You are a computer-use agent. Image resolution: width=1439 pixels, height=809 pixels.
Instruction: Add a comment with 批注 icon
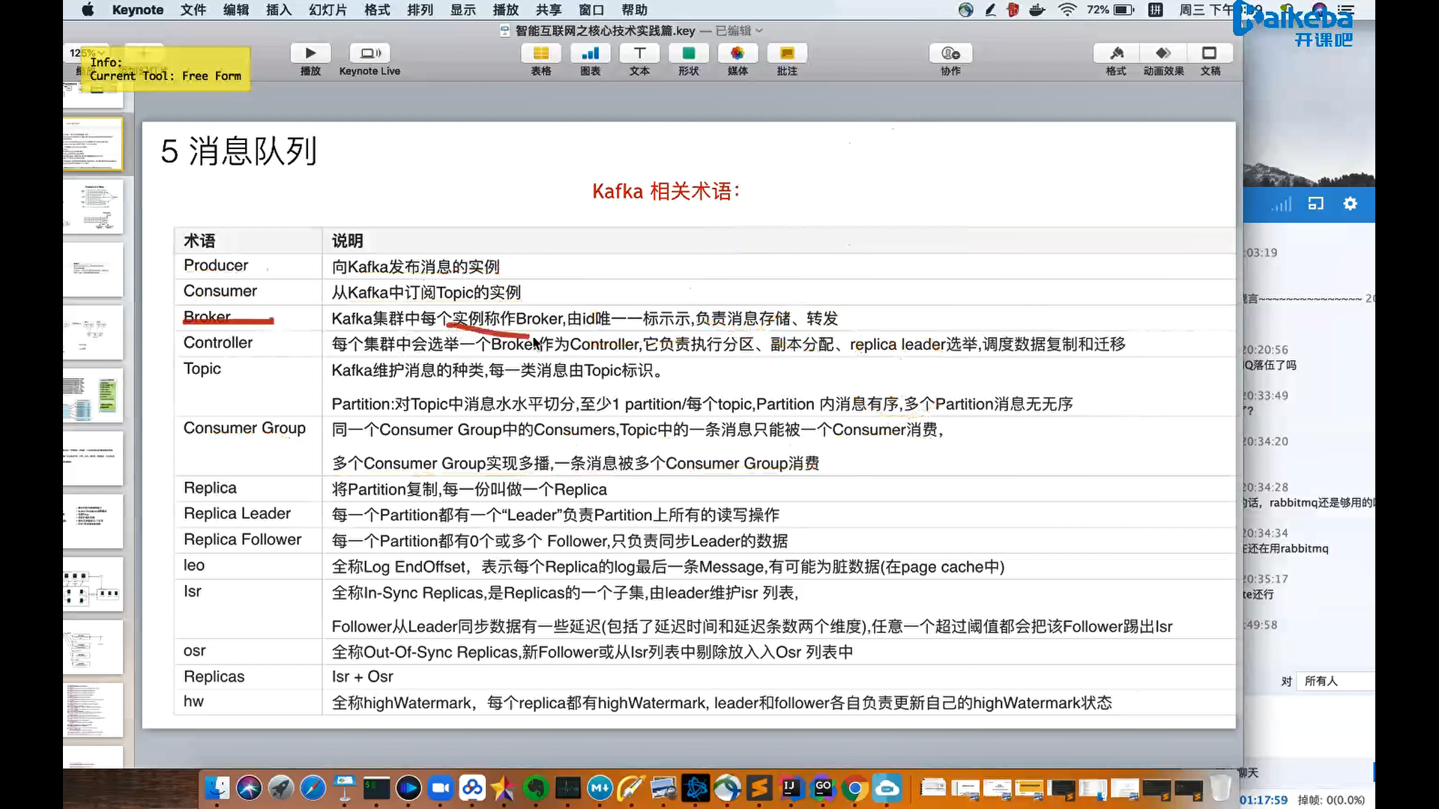pyautogui.click(x=787, y=53)
